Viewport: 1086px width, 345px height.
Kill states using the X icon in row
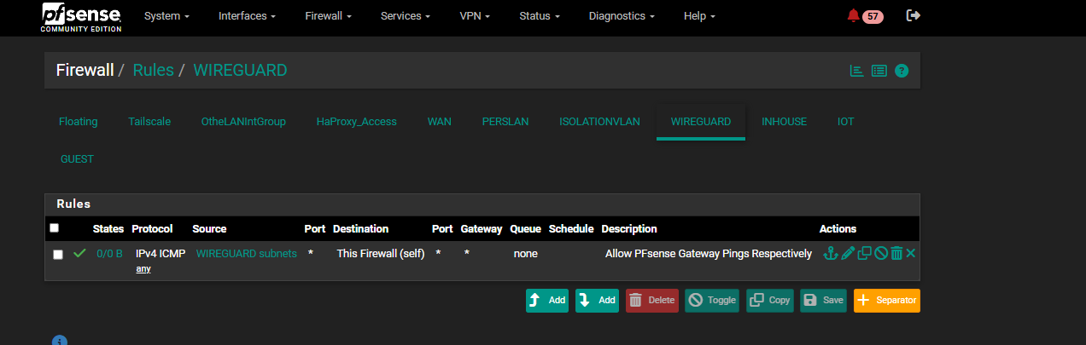pos(911,253)
